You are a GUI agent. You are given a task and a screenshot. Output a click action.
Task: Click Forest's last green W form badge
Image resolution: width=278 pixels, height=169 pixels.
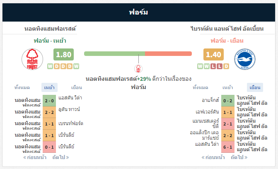76,66
